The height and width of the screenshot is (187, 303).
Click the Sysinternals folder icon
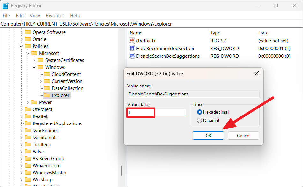(28, 137)
